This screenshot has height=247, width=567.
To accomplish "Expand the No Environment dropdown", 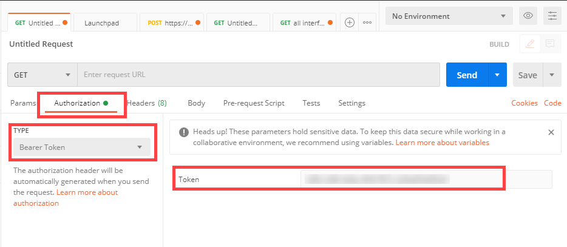I will coord(449,16).
